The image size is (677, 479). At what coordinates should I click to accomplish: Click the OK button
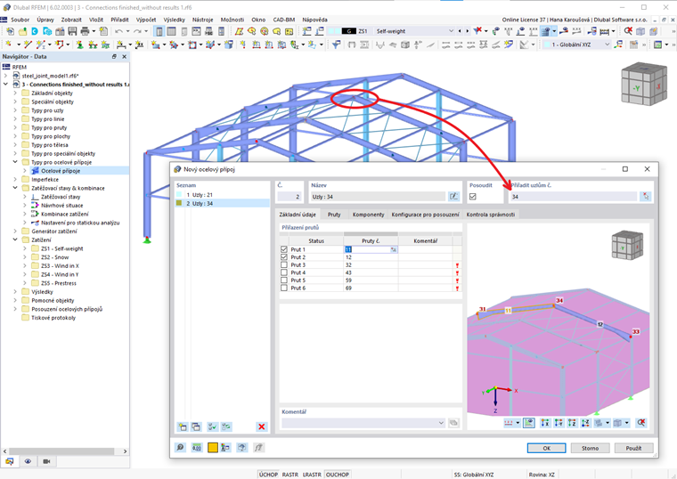(546, 448)
